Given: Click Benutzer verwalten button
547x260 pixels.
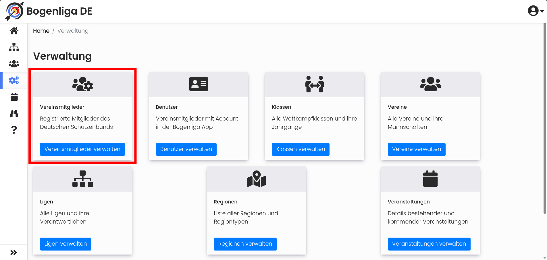Looking at the screenshot, I should (186, 149).
